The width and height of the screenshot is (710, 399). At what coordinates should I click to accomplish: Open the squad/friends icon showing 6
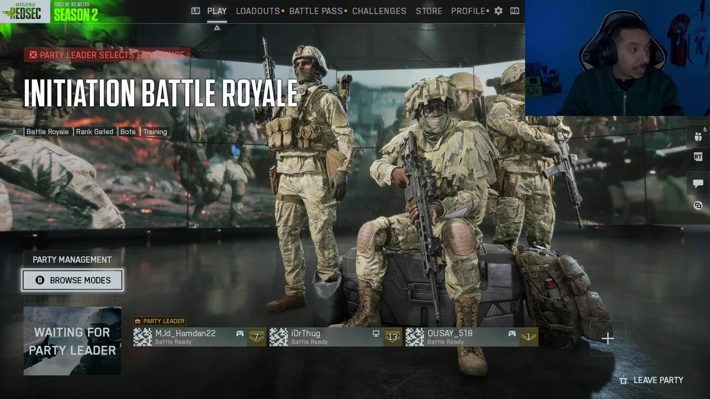[x=698, y=135]
